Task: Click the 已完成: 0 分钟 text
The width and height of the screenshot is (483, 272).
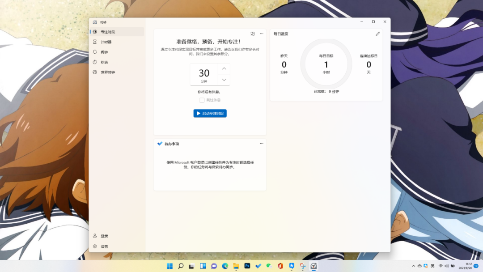Action: 326,92
